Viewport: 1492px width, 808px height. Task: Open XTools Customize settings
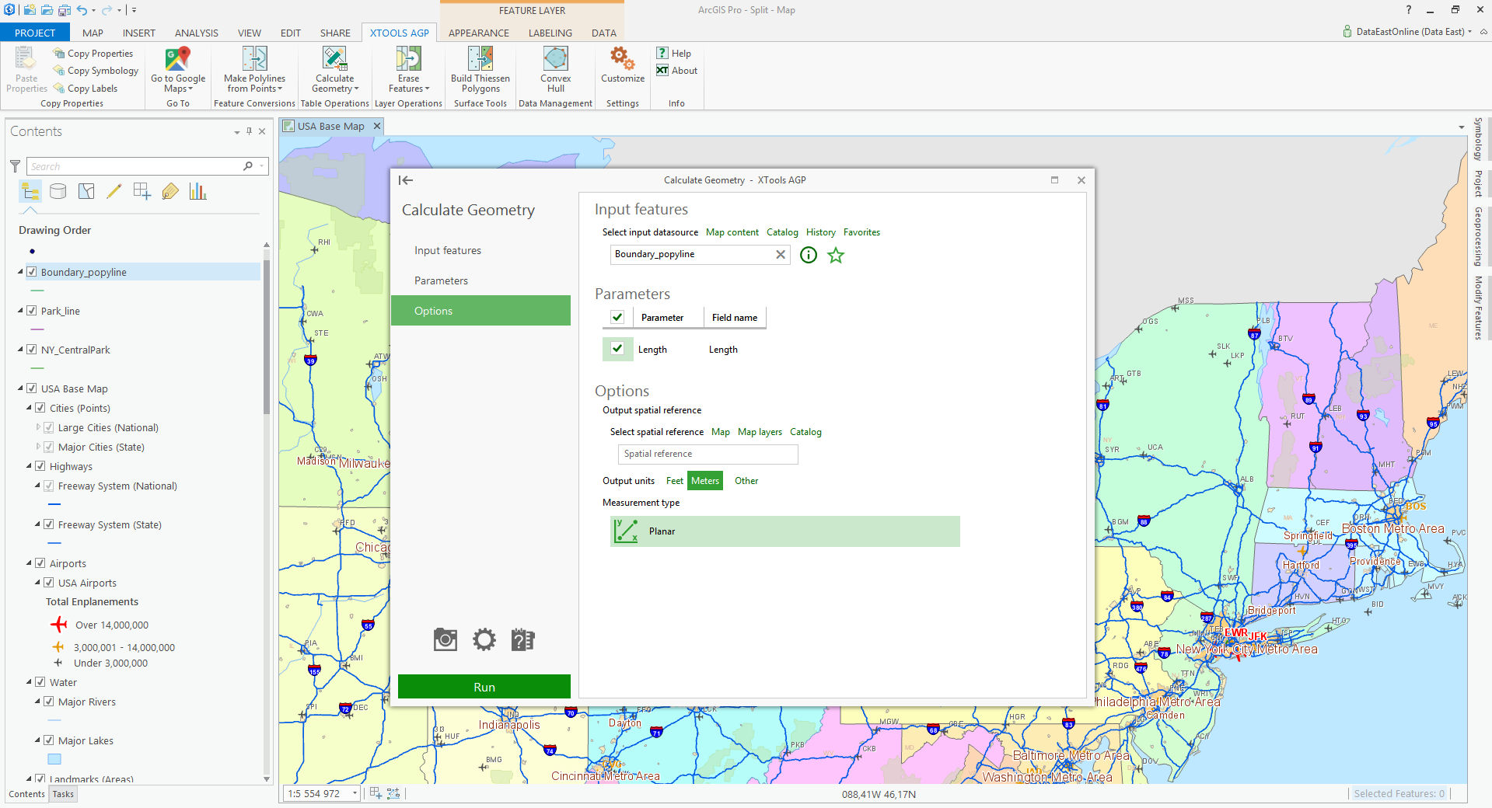coord(623,65)
